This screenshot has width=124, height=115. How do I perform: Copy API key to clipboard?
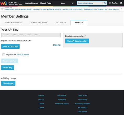[10, 46]
